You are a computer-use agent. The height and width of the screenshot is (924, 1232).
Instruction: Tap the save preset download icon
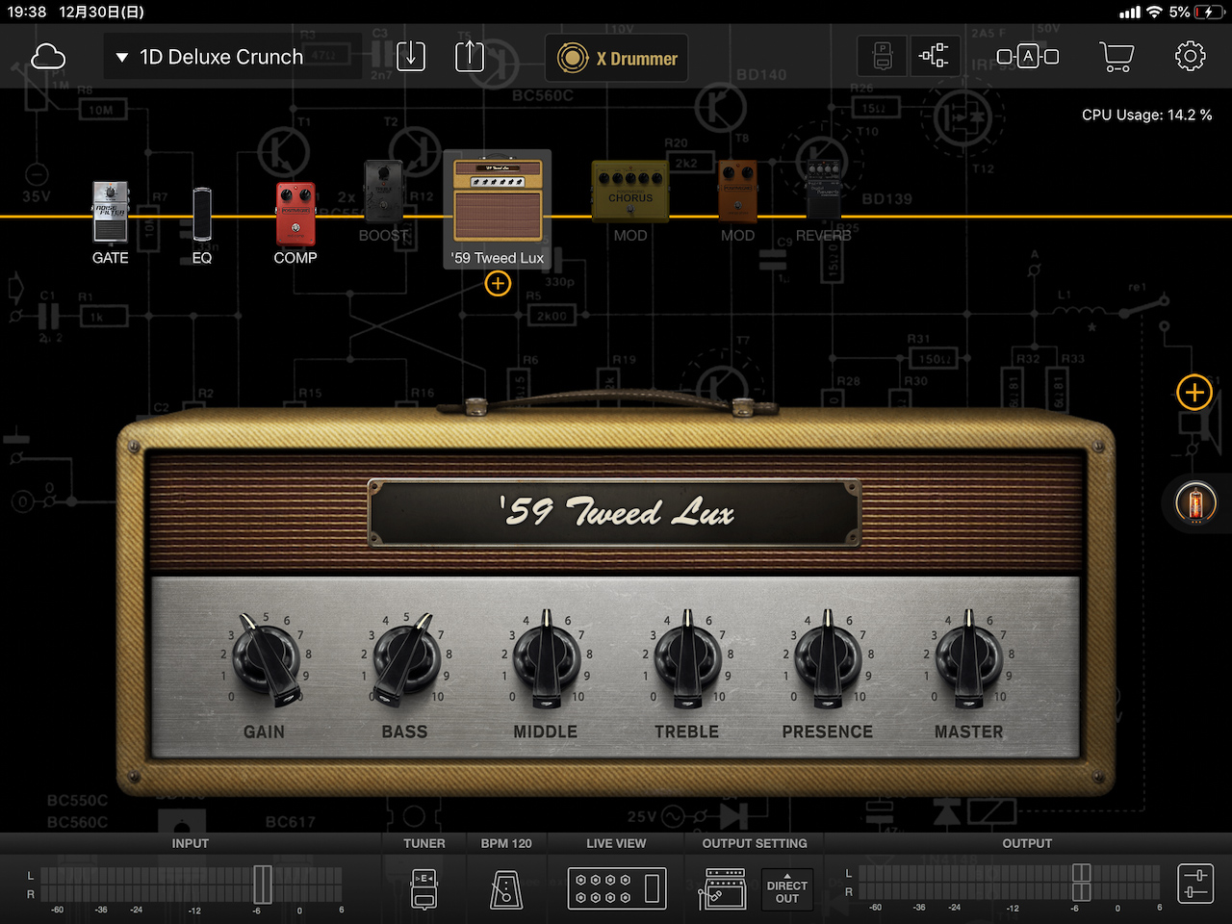[411, 56]
